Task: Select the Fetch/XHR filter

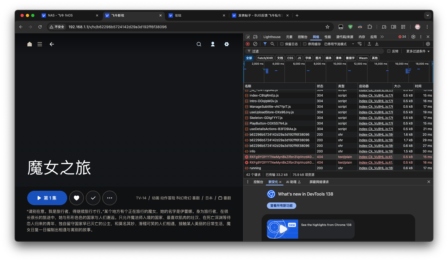Action: pos(265,58)
